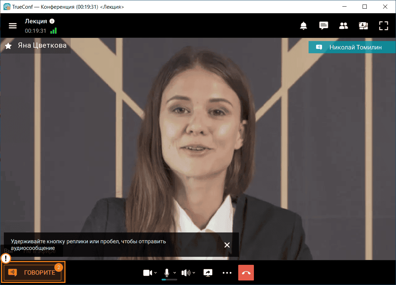Open more options (three dots)

[x=227, y=272]
